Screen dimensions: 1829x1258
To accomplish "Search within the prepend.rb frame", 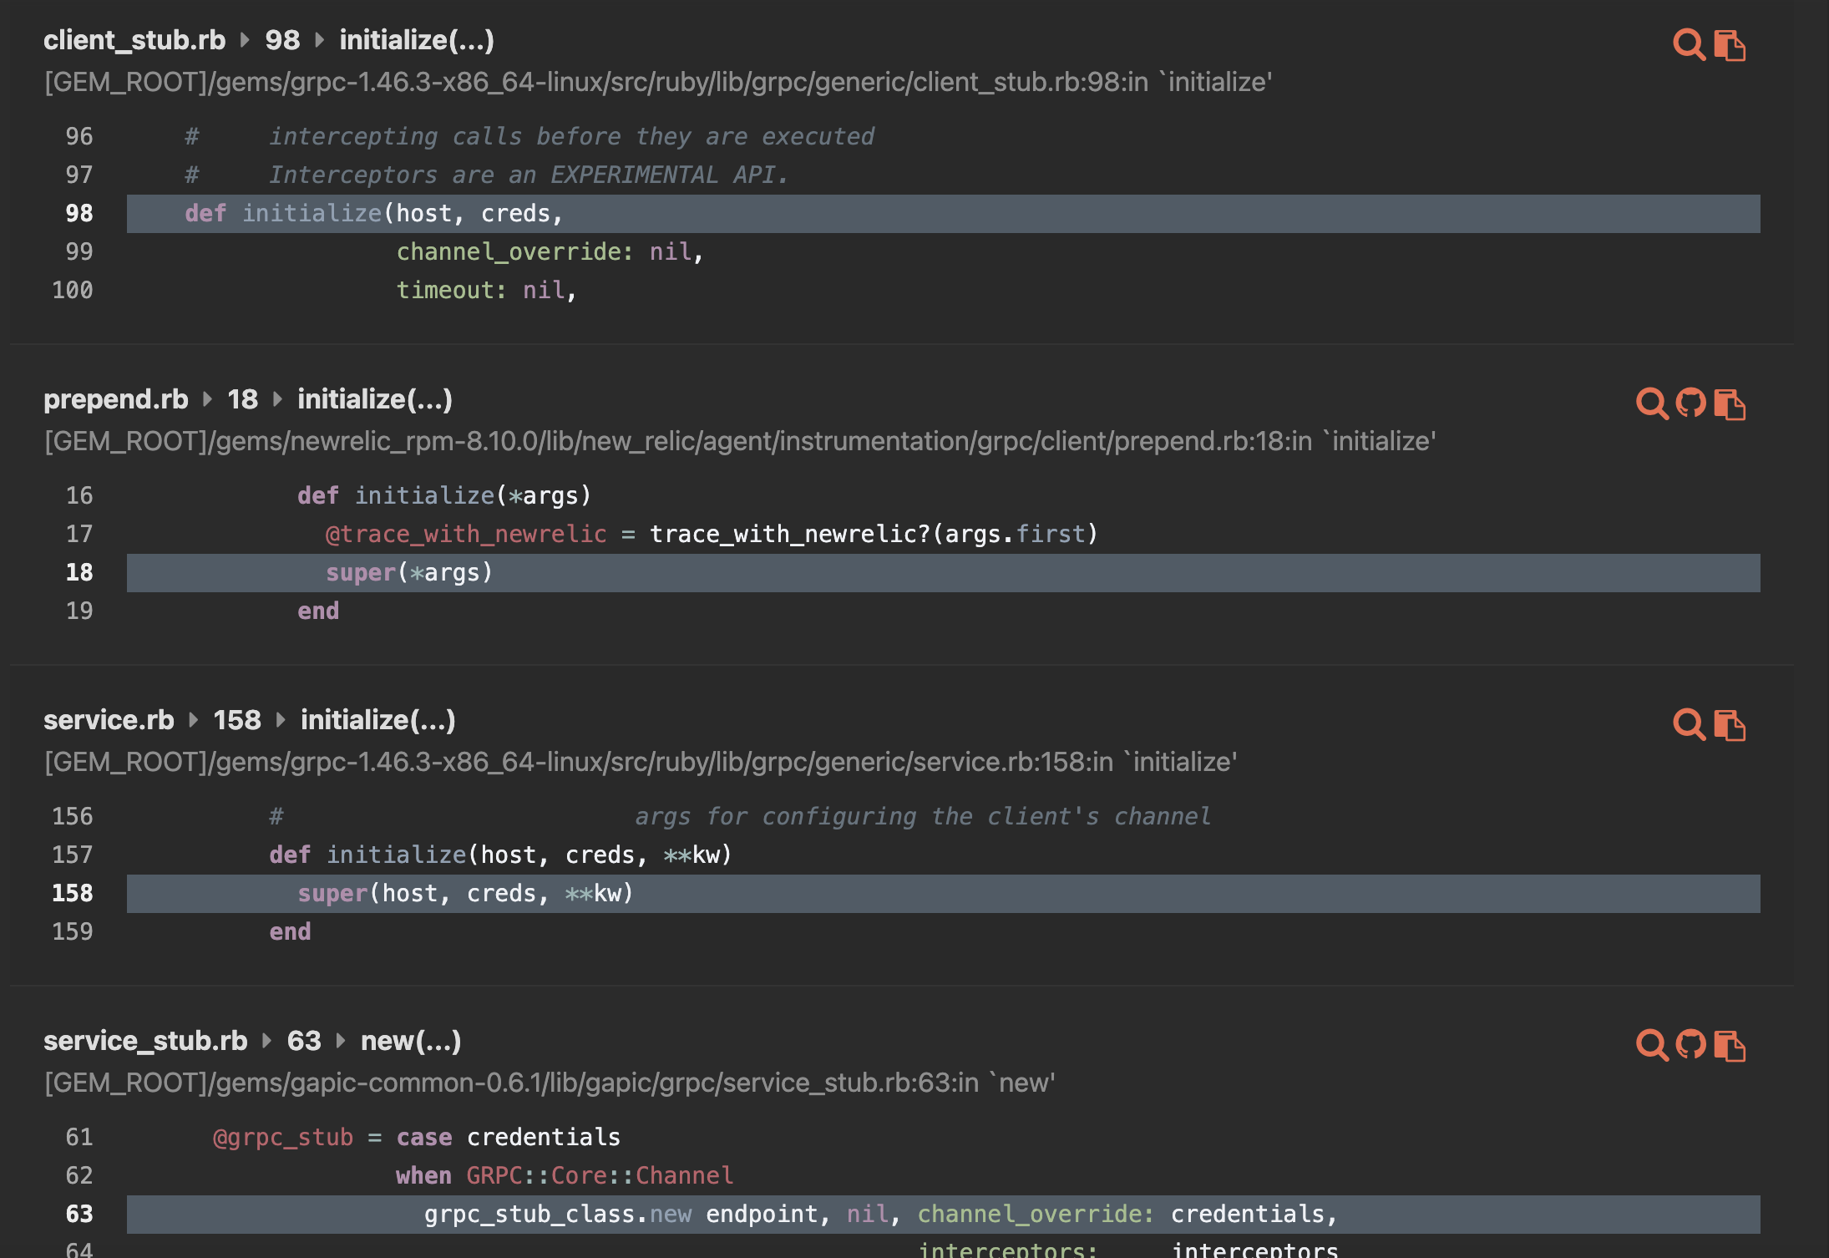I will [1651, 404].
